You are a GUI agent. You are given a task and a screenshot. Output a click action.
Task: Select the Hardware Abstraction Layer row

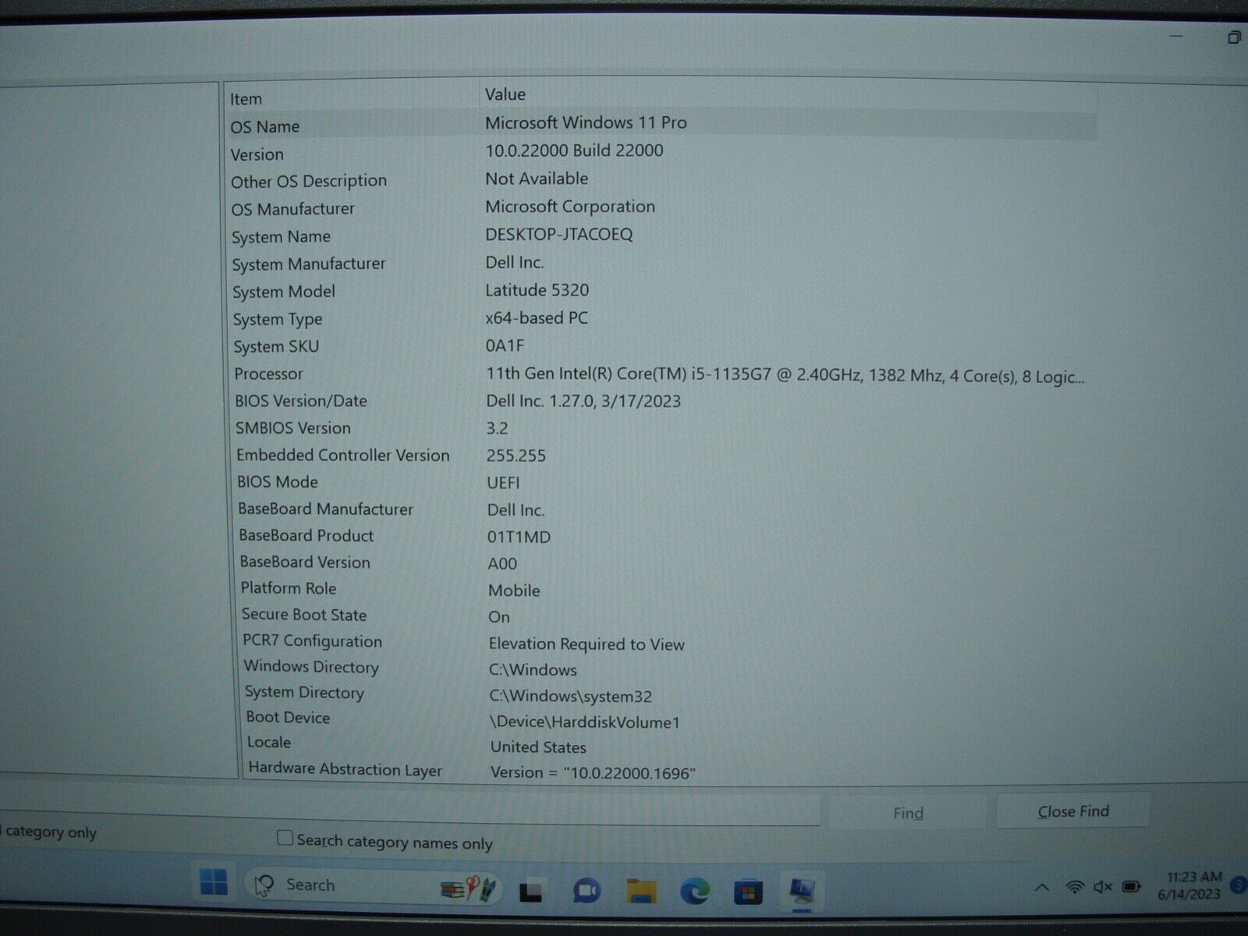click(x=668, y=771)
